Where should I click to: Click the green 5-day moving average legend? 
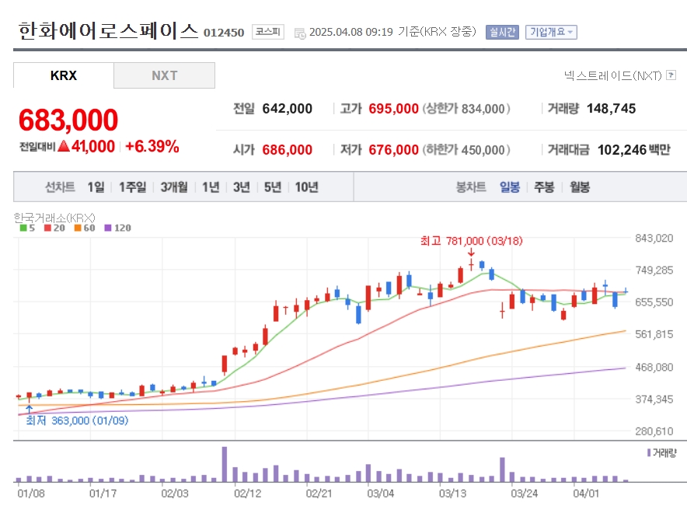point(28,228)
